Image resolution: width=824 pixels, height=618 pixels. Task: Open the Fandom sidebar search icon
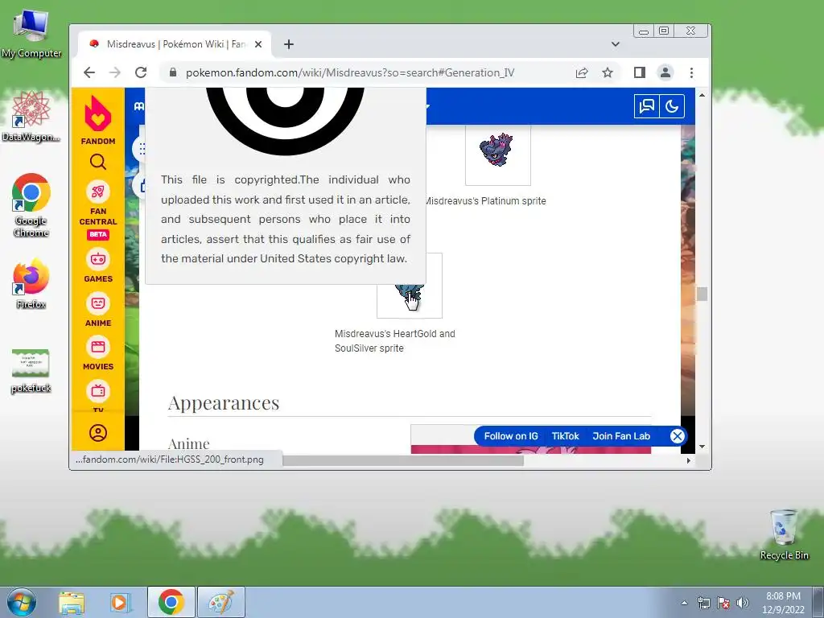coord(97,162)
